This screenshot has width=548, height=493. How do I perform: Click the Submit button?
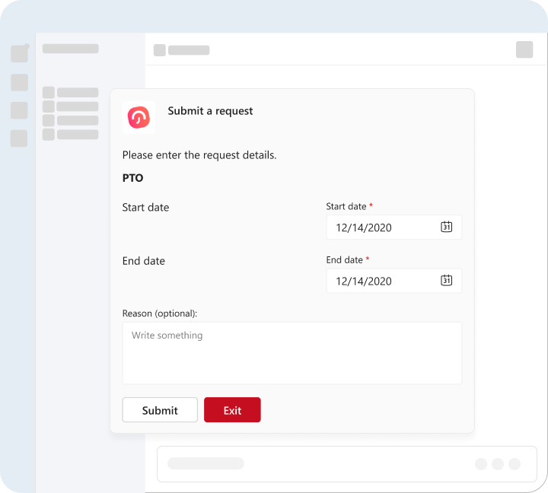tap(160, 410)
